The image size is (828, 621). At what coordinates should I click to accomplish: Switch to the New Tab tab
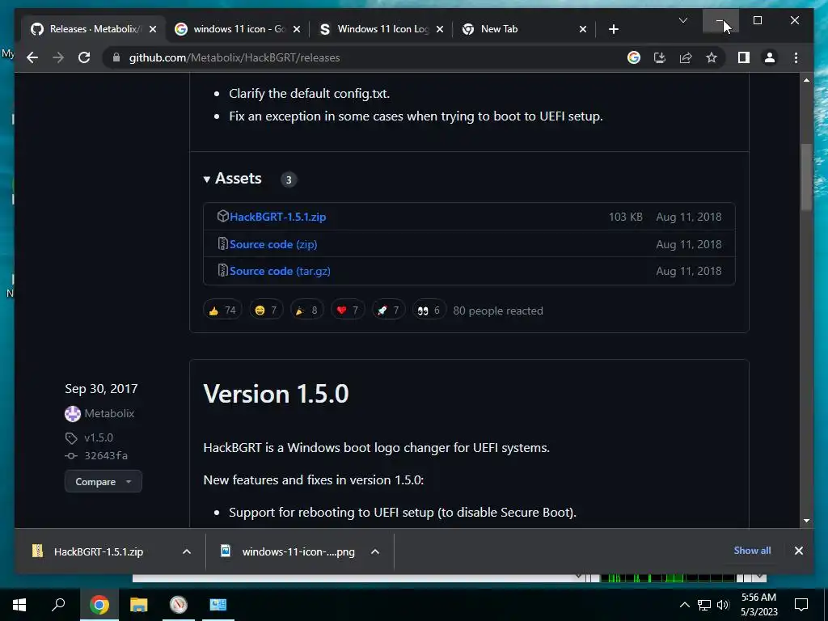point(524,29)
